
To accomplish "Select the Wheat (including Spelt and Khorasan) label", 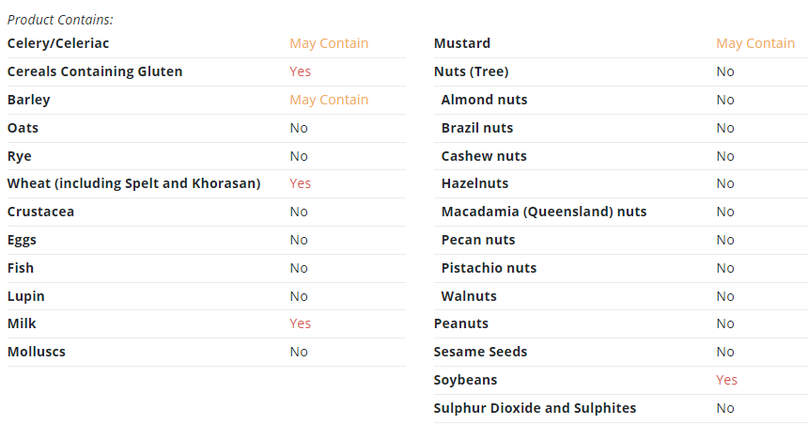I will (x=134, y=183).
